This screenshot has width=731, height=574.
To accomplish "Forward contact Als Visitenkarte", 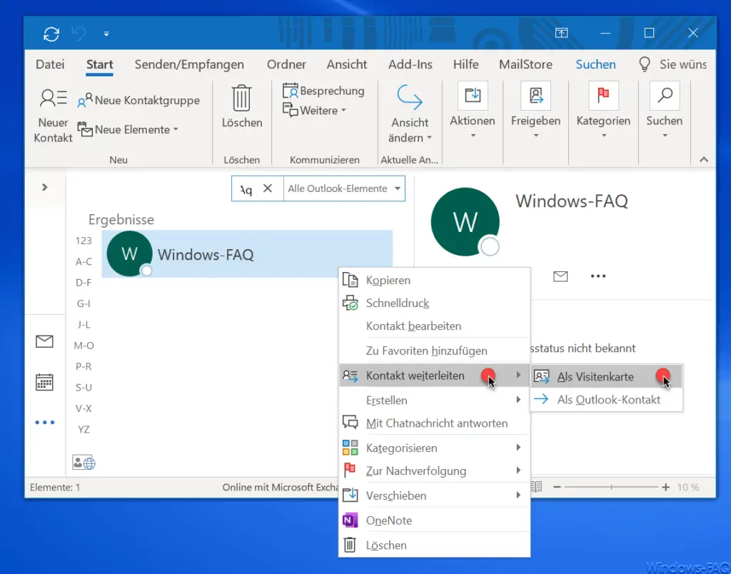I will [x=607, y=376].
